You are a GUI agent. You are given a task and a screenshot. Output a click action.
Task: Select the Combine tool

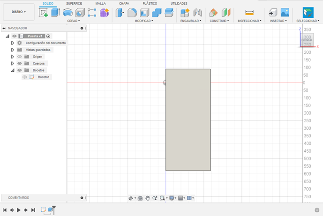tap(157, 13)
